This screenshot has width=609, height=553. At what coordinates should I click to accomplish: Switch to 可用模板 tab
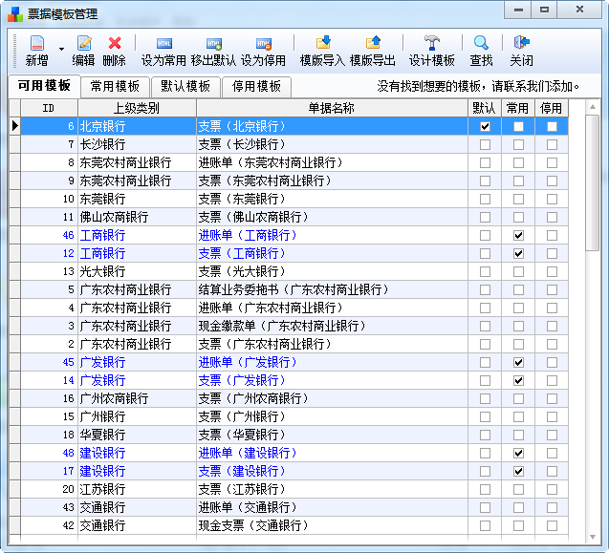44,86
